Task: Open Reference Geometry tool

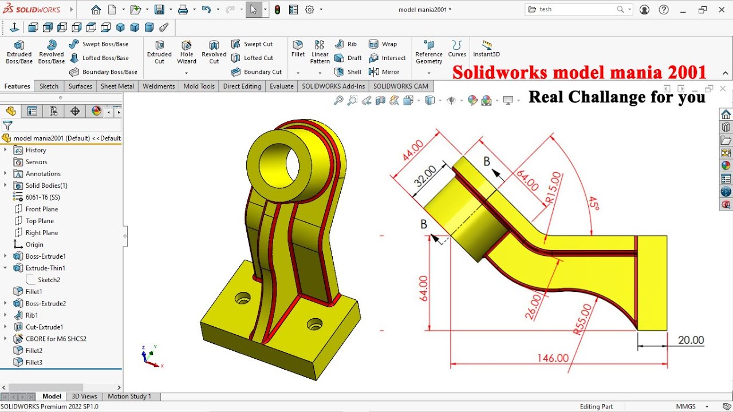Action: pyautogui.click(x=429, y=52)
